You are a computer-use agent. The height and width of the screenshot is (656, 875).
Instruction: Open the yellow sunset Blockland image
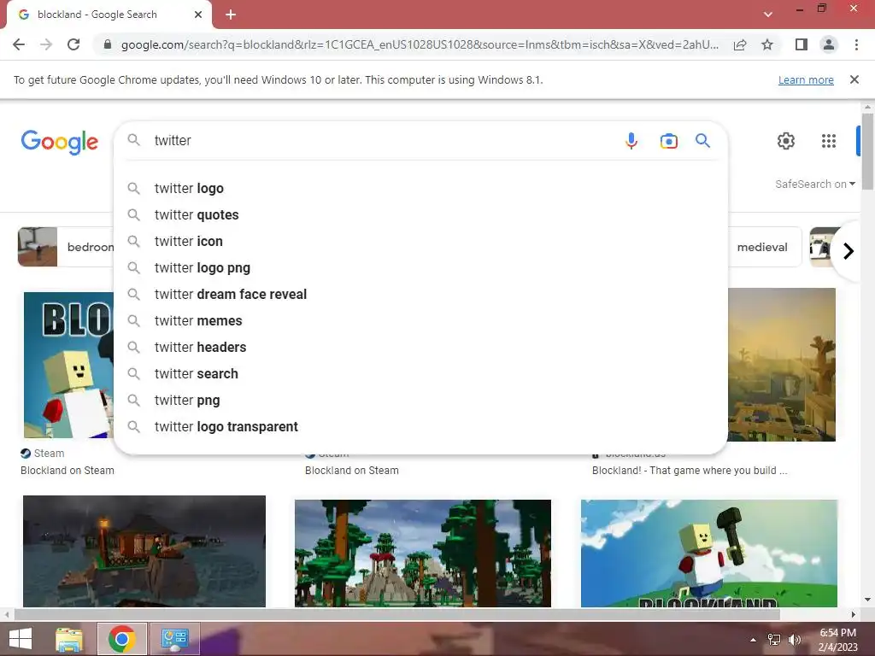[x=782, y=365]
